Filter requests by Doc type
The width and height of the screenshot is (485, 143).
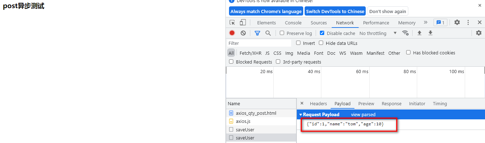coord(331,53)
